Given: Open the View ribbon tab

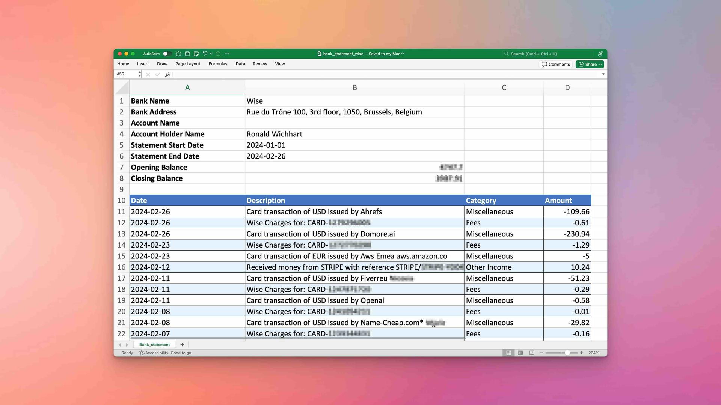Looking at the screenshot, I should (x=280, y=64).
